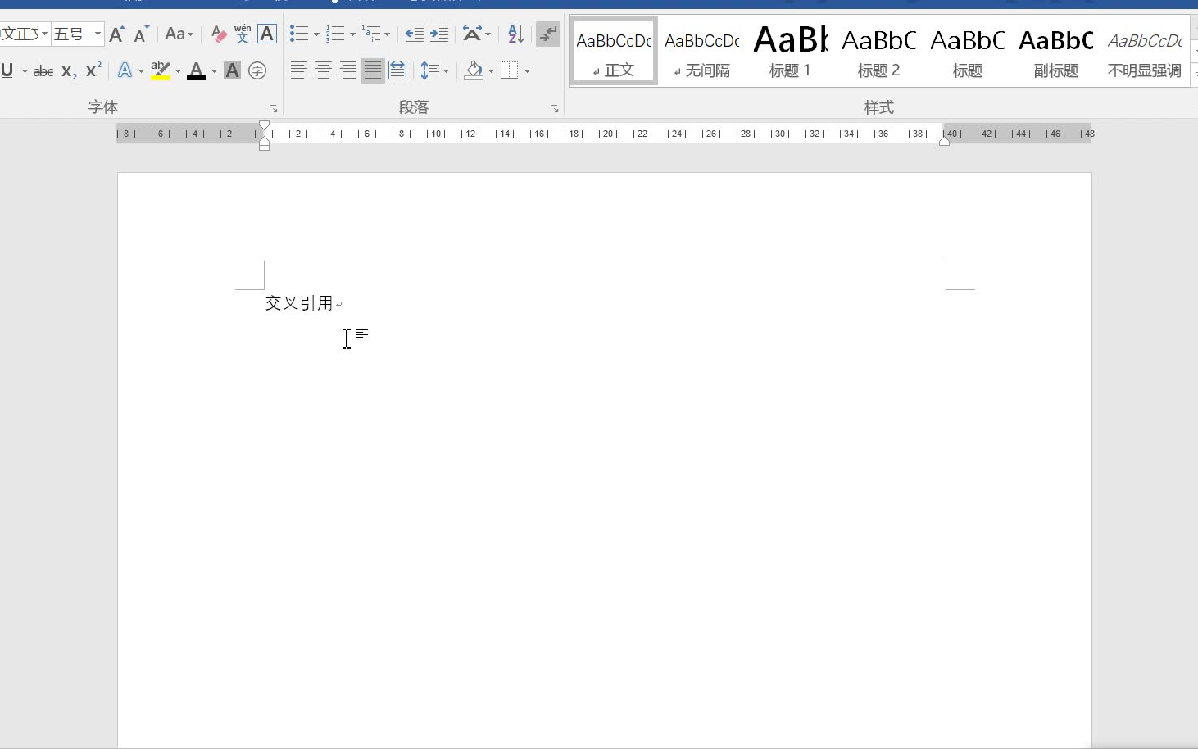This screenshot has width=1198, height=749.
Task: Apply the 不明显强调 style
Action: 1144,51
